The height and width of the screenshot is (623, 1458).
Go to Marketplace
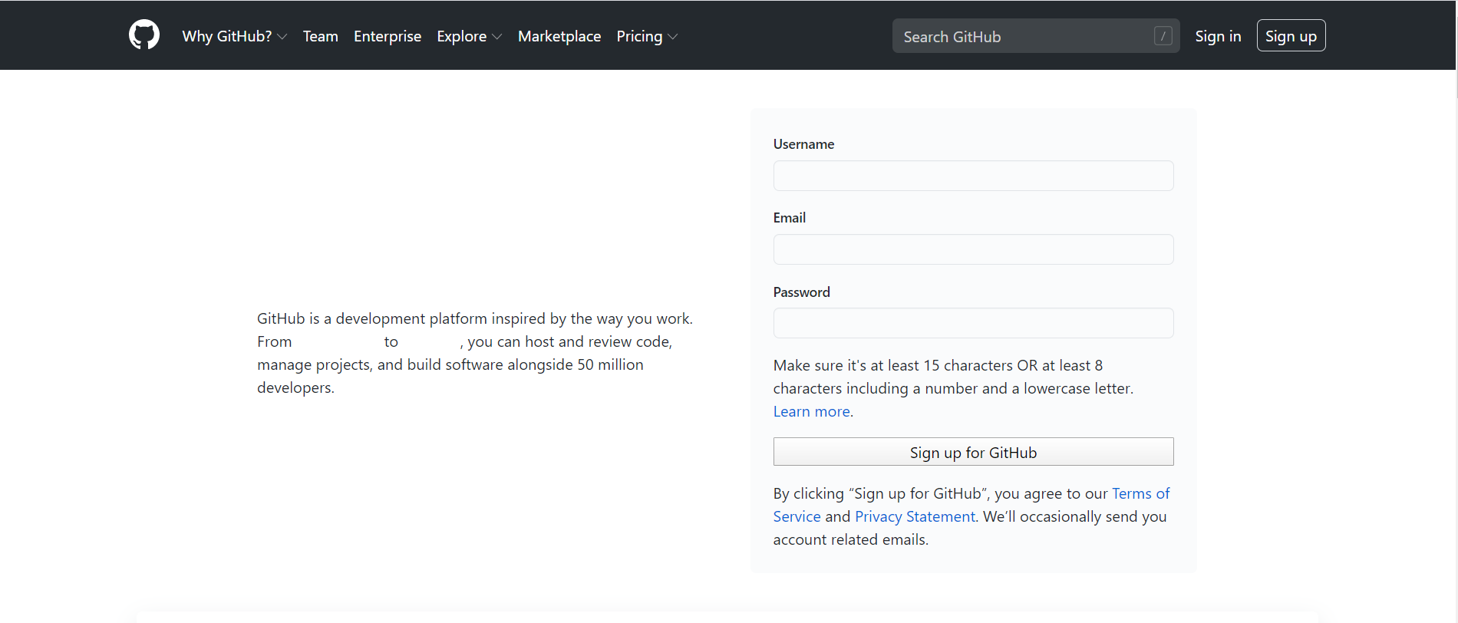pos(559,36)
